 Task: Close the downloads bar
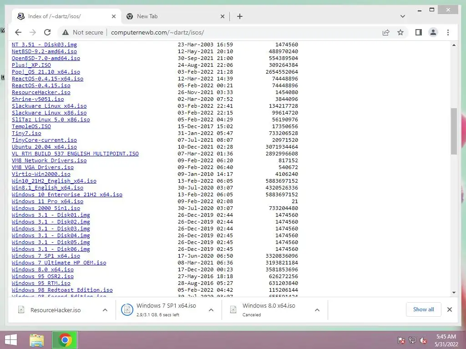point(449,309)
